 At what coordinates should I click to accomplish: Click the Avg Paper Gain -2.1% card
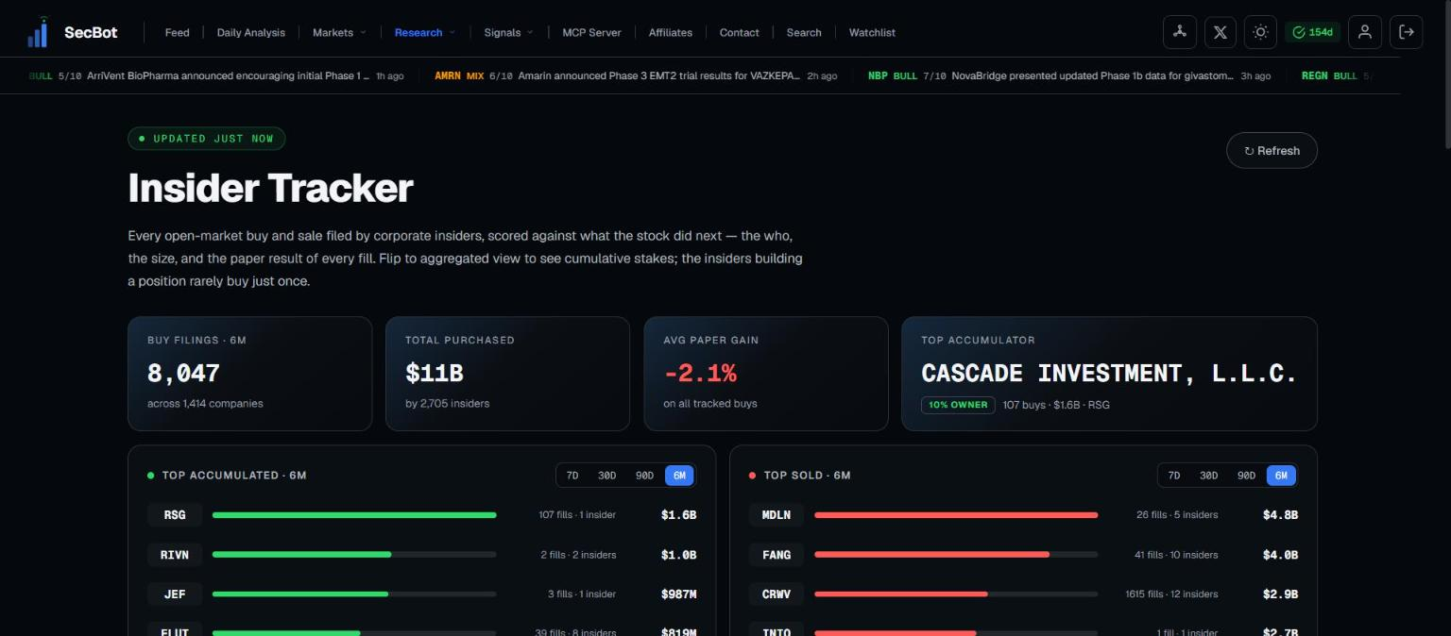coord(766,374)
